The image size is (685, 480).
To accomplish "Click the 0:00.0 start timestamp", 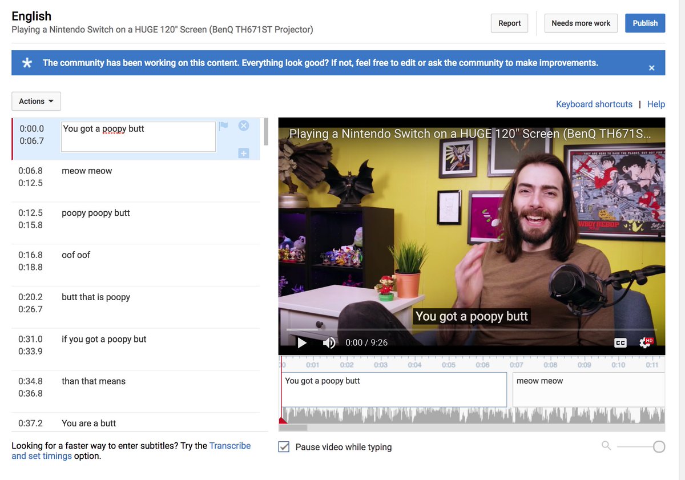I will (32, 128).
